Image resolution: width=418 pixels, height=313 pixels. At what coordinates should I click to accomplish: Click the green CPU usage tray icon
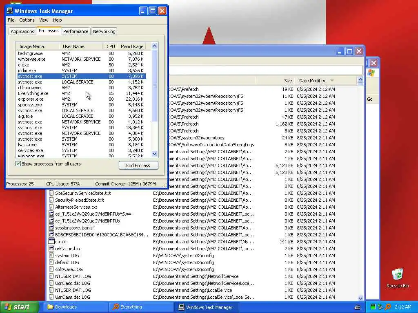point(373,307)
